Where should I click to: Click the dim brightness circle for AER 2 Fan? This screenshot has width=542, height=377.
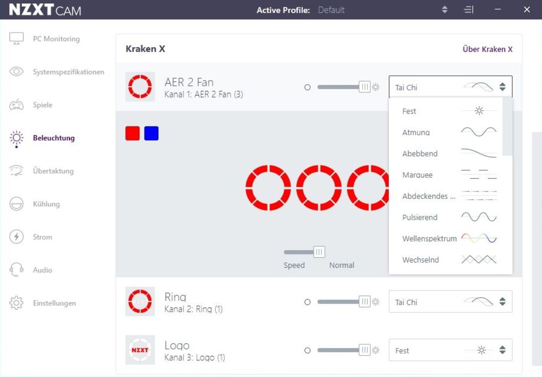(x=307, y=87)
